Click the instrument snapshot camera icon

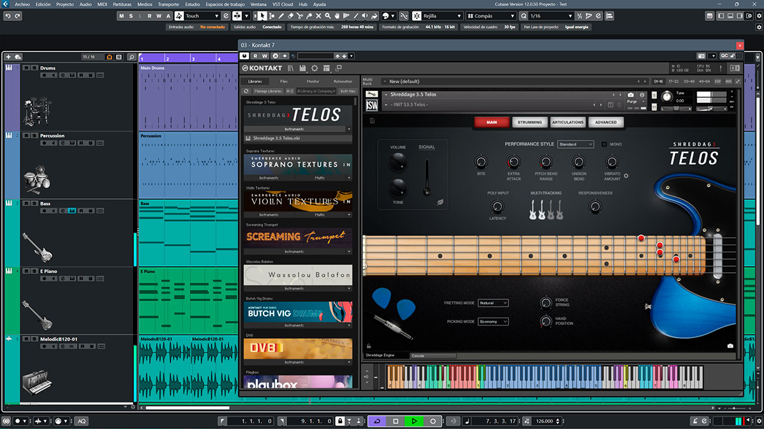click(x=630, y=95)
